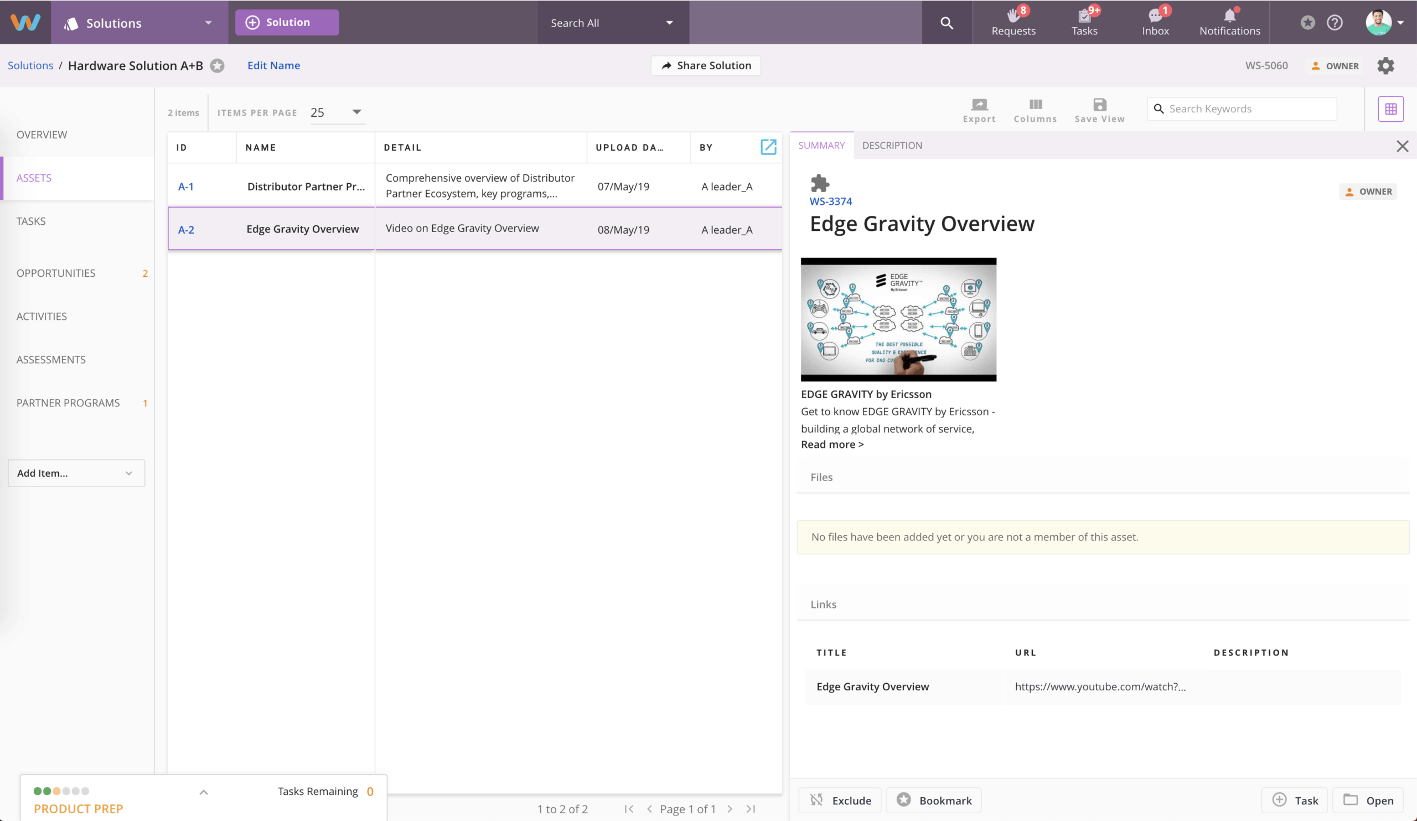
Task: Toggle the favorite star next to Hardware Solution A+B
Action: pyautogui.click(x=218, y=66)
